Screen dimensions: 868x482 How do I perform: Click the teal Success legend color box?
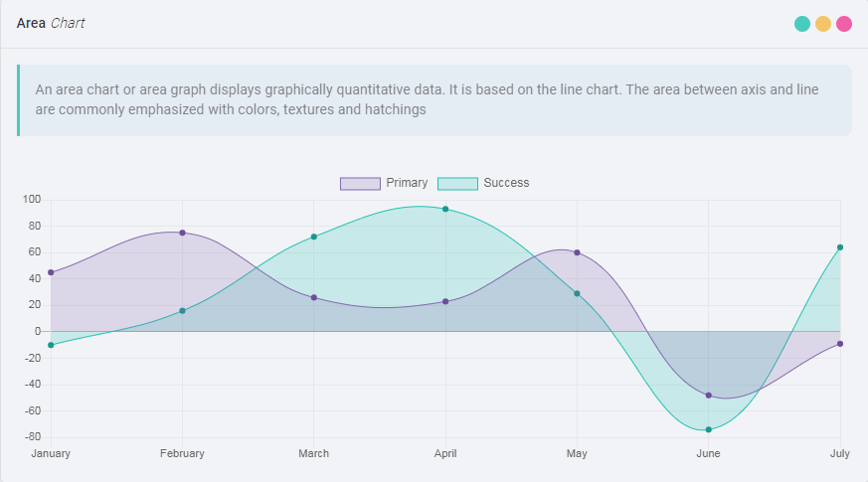457,183
